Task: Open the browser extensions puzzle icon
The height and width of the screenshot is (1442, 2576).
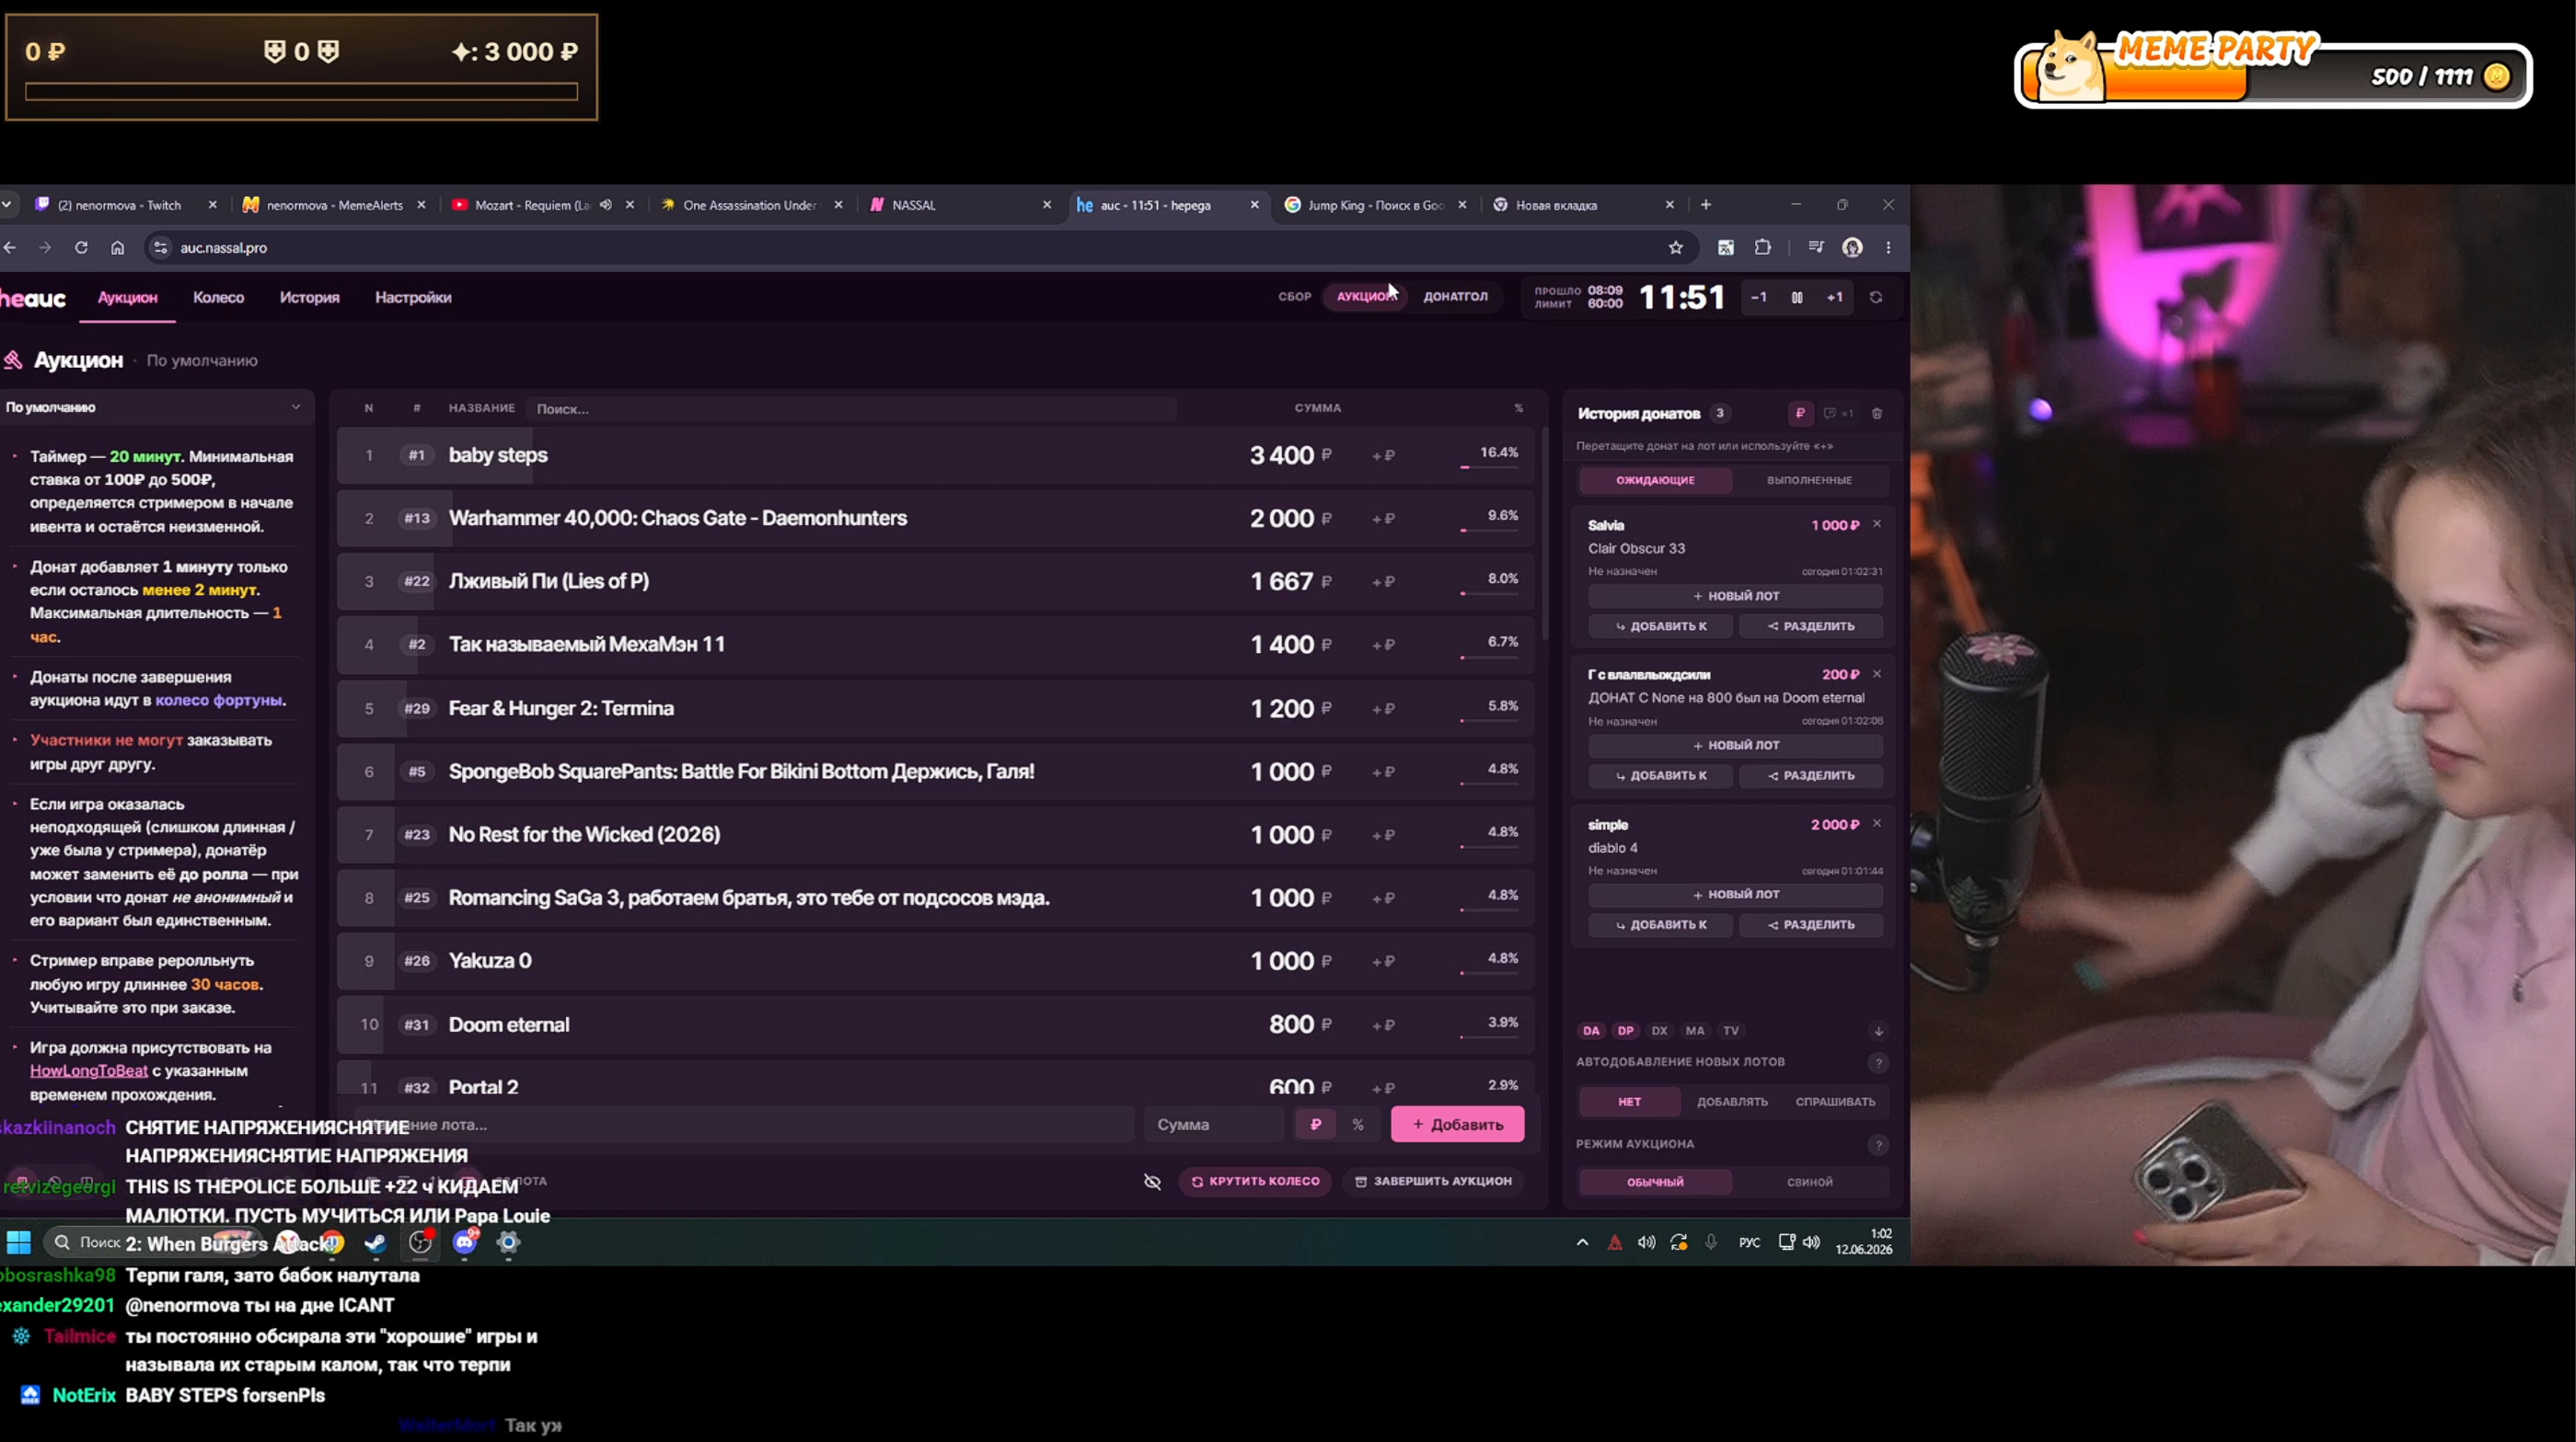Action: tap(1763, 247)
